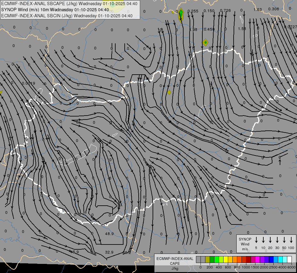Click the 30 m/s wind arrow in legend
Viewport: 297px width, 273px height.
click(x=277, y=240)
